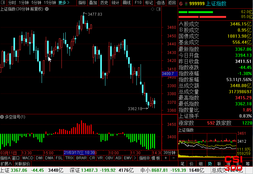
Task: Expand the 多空信号(1) indicator dropdown
Action: [x=2, y=117]
